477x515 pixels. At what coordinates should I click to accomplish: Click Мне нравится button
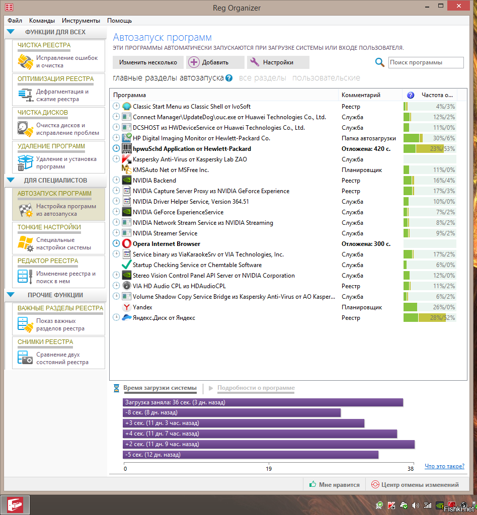[335, 484]
